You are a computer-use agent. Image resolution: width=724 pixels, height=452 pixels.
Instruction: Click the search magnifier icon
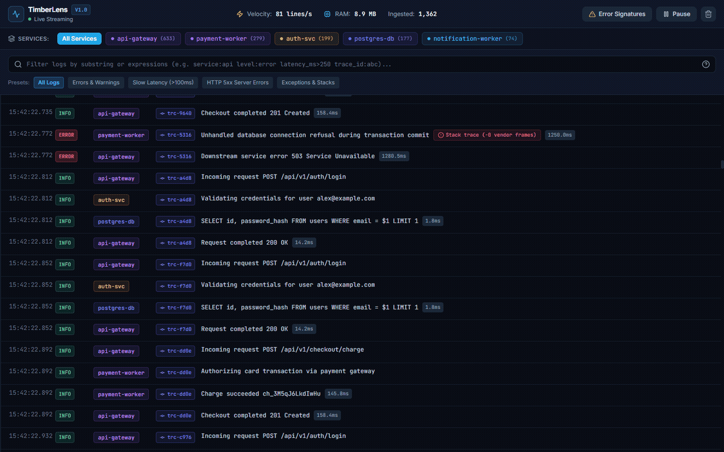18,64
